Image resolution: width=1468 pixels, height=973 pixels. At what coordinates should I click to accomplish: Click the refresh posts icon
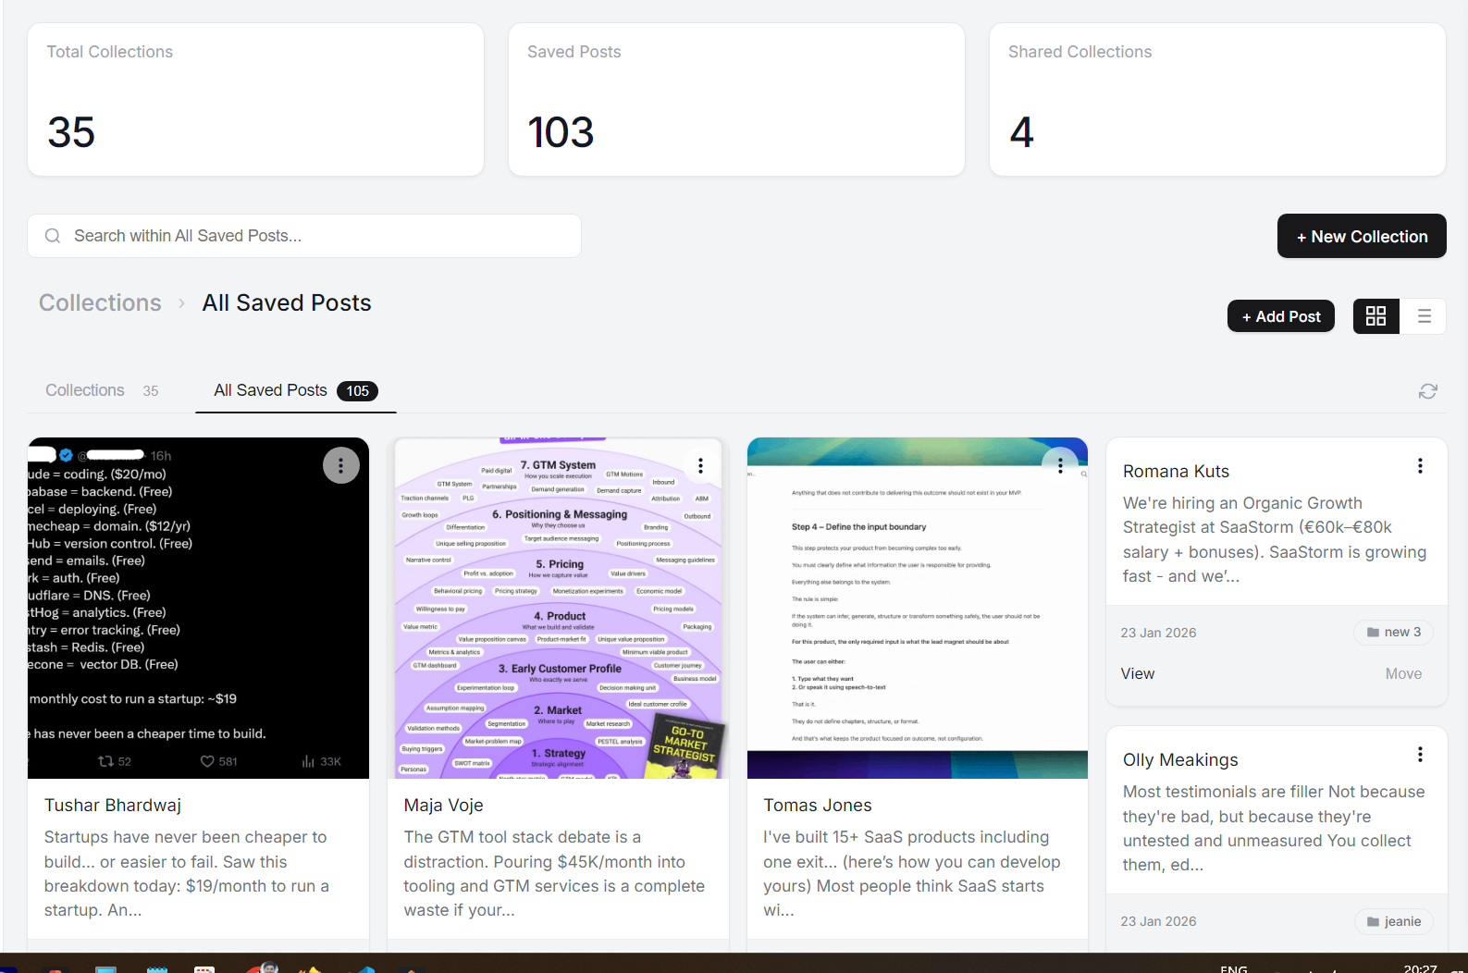[1427, 391]
